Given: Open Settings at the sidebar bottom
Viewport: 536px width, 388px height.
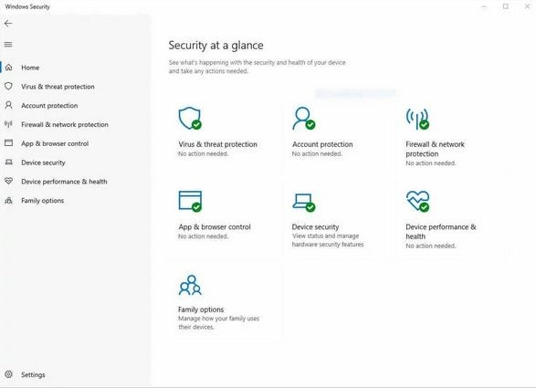Looking at the screenshot, I should click(x=33, y=374).
